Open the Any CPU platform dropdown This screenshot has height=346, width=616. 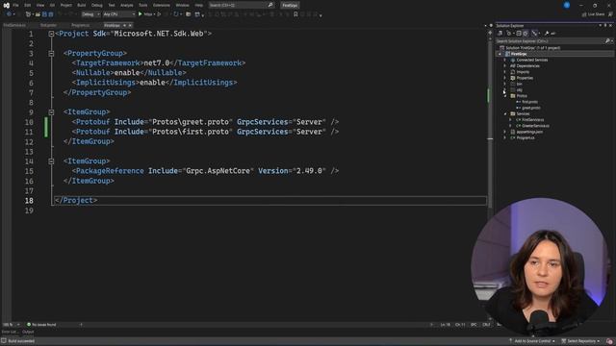[x=119, y=14]
